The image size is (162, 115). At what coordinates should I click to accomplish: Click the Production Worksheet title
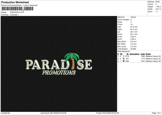(x=15, y=2)
